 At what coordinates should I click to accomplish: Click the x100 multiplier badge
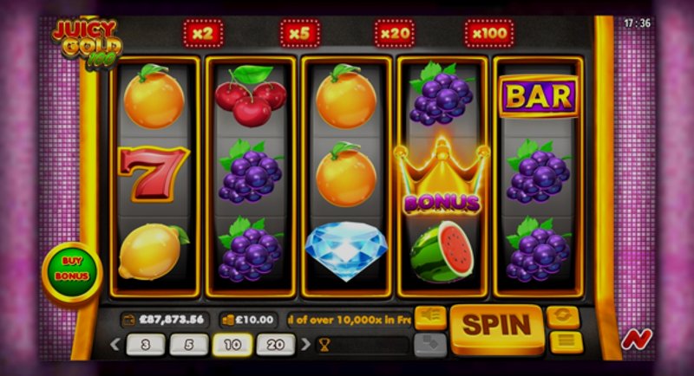489,33
